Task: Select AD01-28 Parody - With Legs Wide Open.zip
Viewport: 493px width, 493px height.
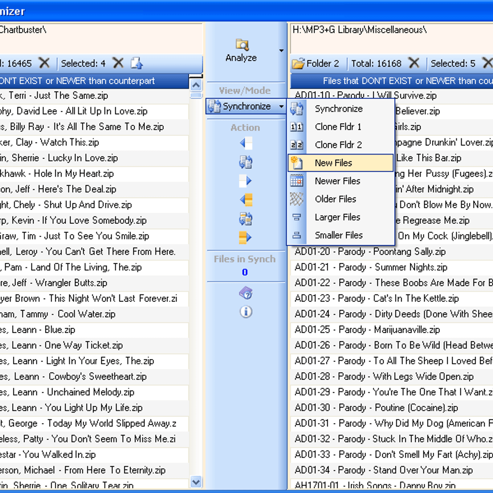Action: click(392, 377)
